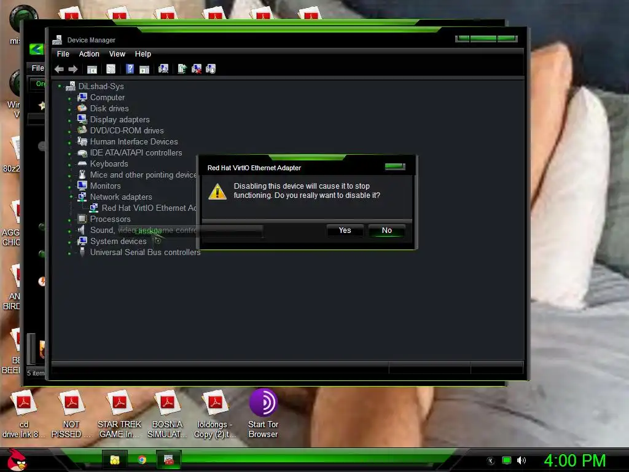Click the Disable device toolbar icon with down arrow
Screen dimensions: 629x472
pos(211,69)
